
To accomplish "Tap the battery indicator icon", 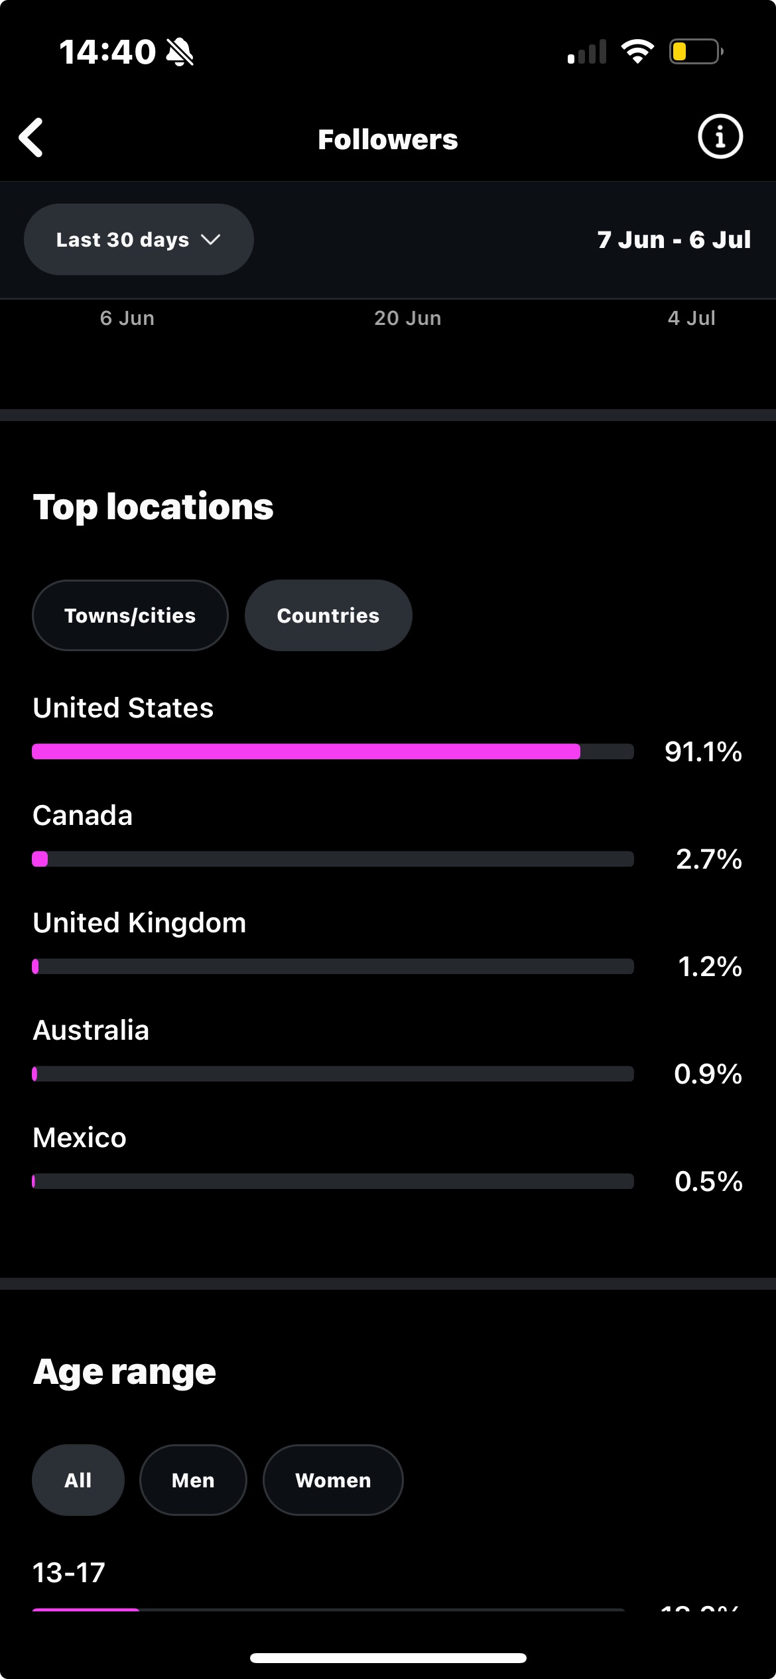I will click(695, 52).
